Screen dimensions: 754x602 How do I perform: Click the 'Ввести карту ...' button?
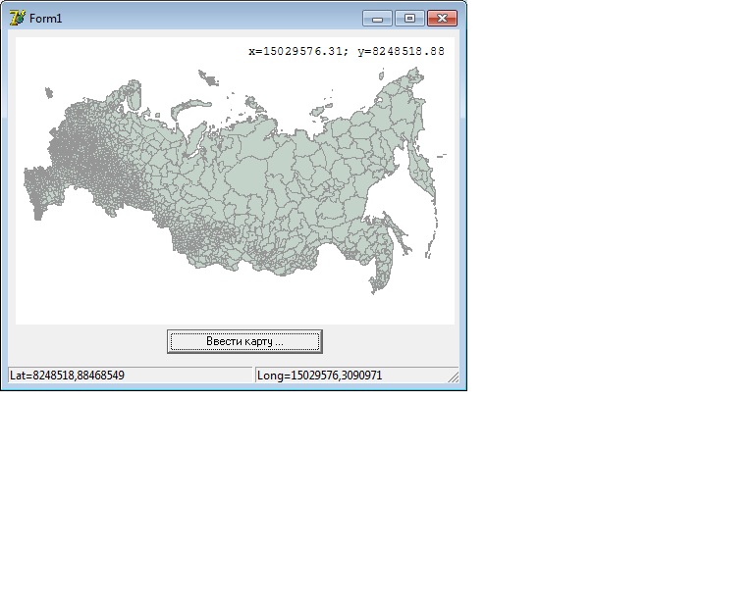coord(244,341)
